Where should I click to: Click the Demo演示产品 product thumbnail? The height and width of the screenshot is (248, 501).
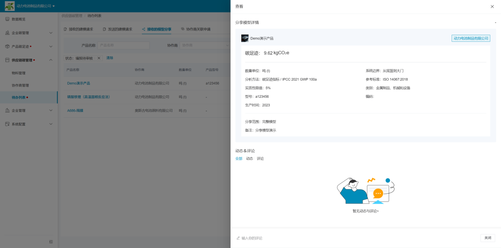(x=245, y=38)
